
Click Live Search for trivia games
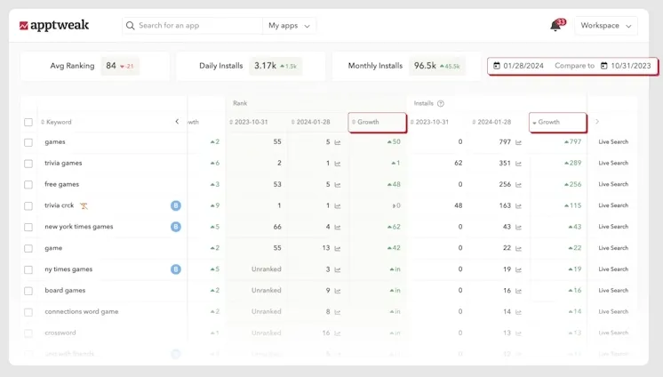[x=613, y=164]
